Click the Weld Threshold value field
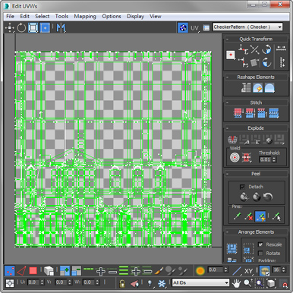Viewport: 293px width, 293px height. click(265, 159)
